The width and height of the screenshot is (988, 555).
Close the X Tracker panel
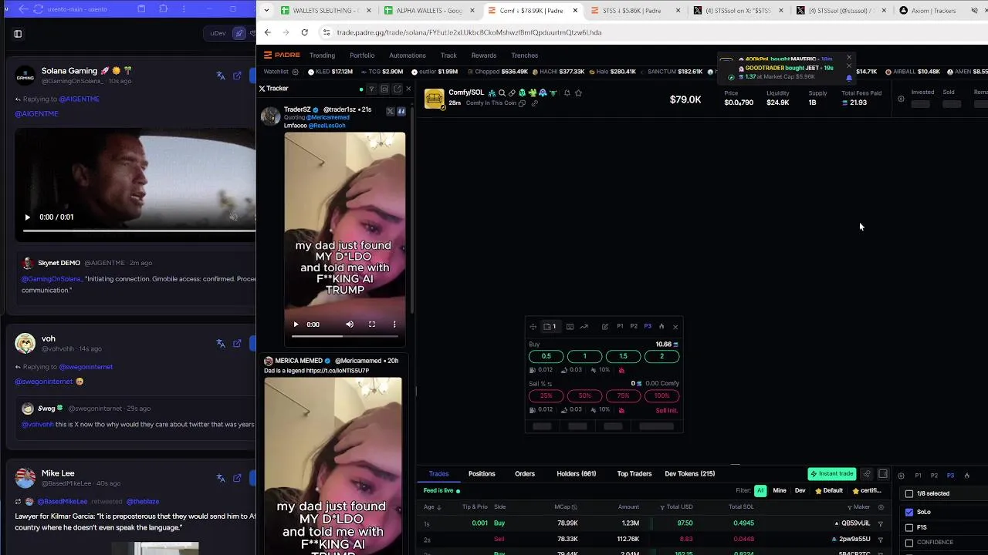(408, 89)
